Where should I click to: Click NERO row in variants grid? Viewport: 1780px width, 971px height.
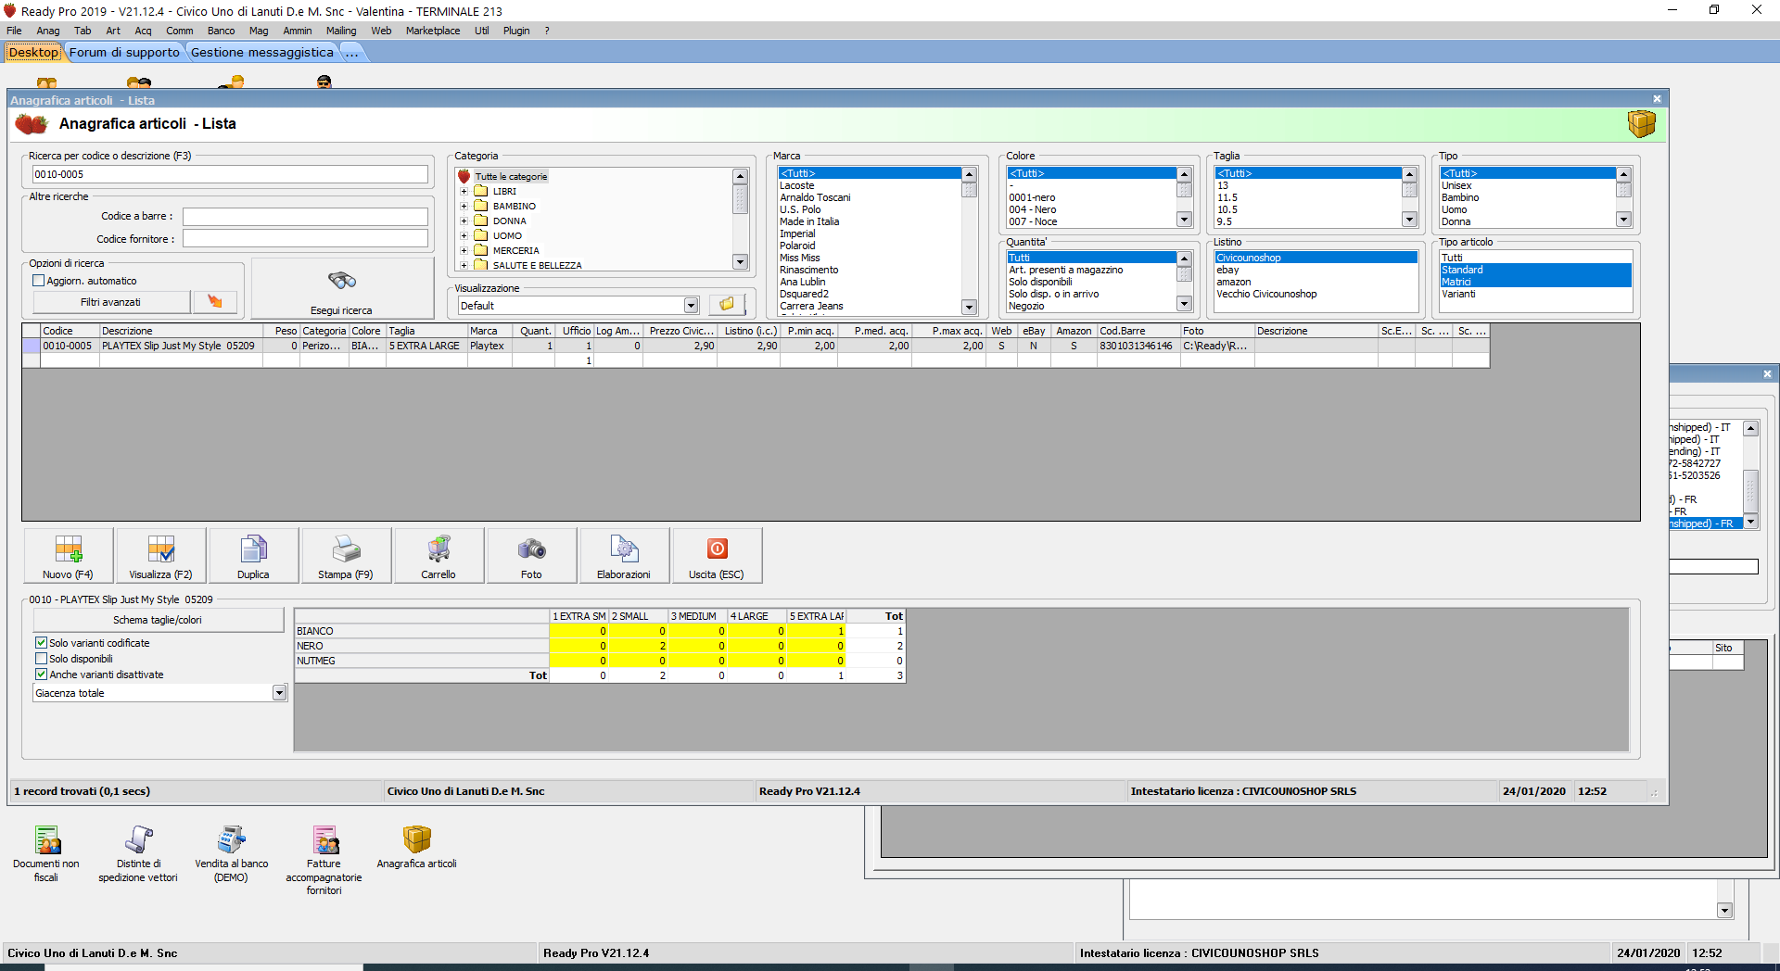(599, 646)
